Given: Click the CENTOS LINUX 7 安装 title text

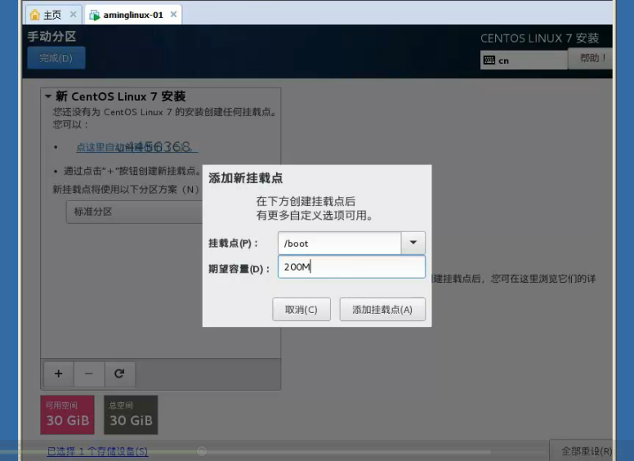Looking at the screenshot, I should (540, 38).
